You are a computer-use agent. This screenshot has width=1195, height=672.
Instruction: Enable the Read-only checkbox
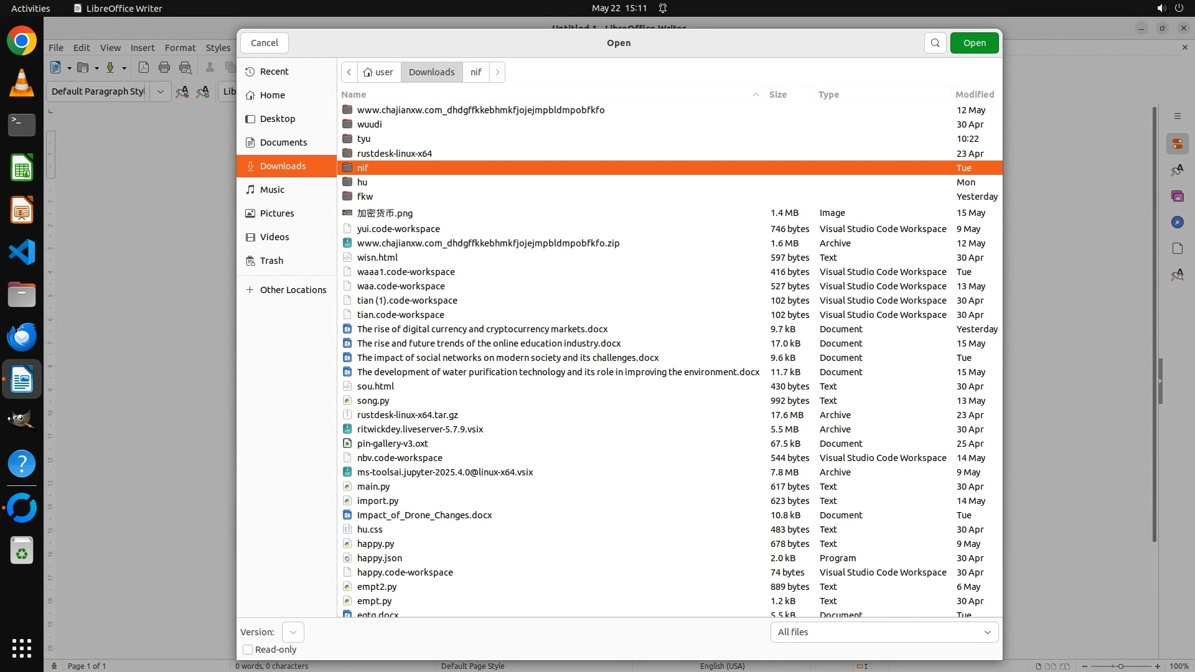pos(248,650)
